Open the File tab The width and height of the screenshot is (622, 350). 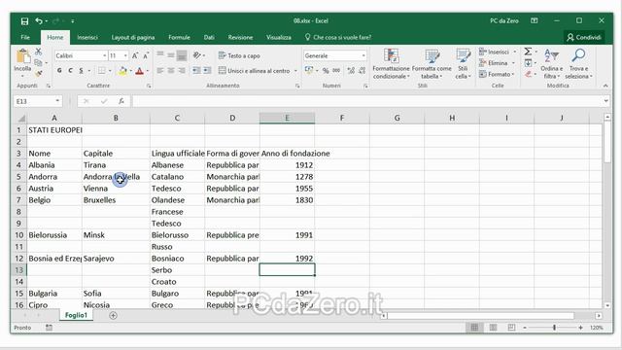tap(25, 37)
